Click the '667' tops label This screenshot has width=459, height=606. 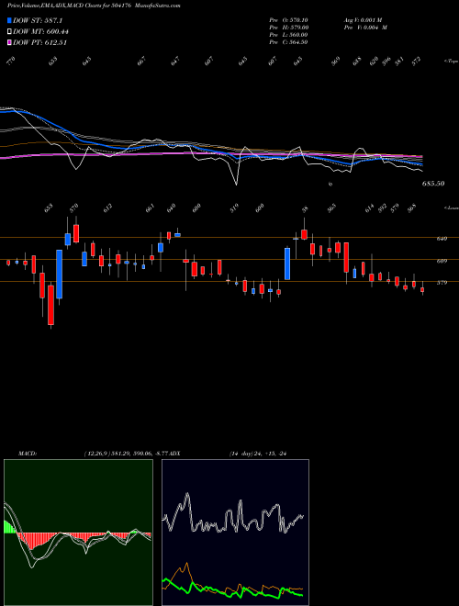[141, 61]
